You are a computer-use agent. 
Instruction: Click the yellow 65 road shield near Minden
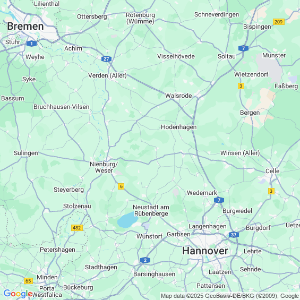click(28, 281)
